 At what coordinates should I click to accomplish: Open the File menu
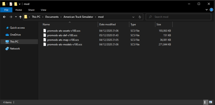[6, 10]
